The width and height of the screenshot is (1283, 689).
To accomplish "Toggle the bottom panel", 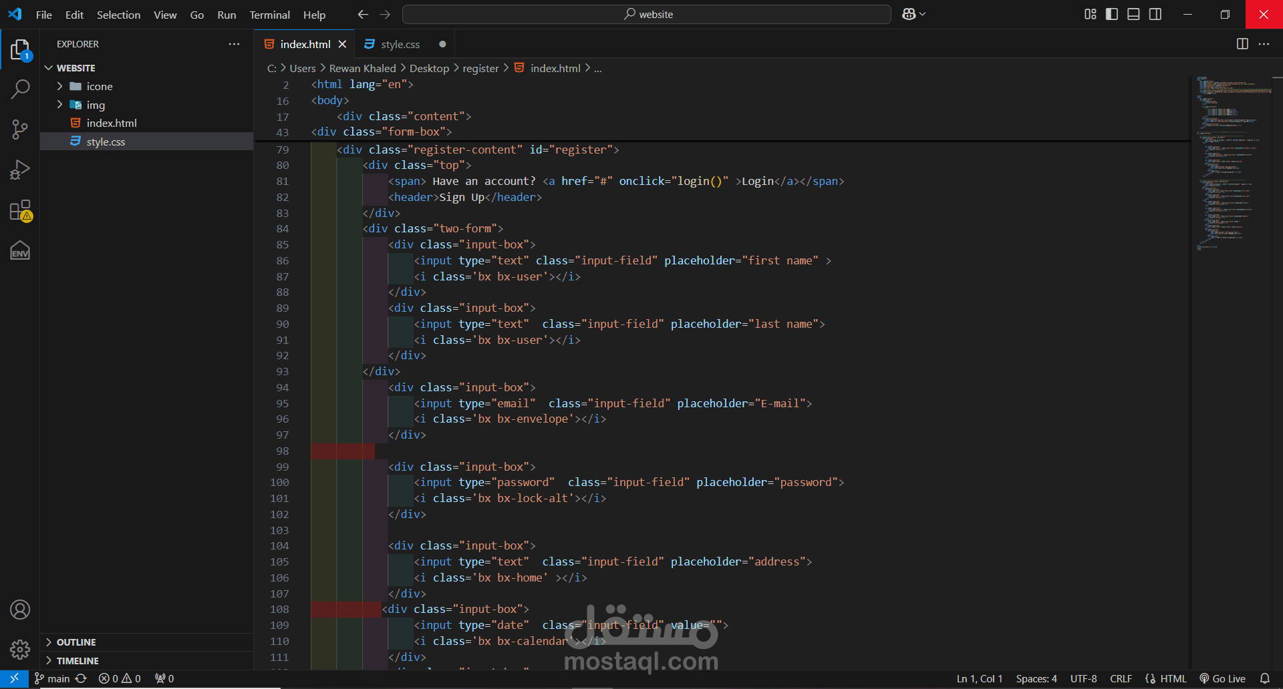I will pyautogui.click(x=1133, y=14).
